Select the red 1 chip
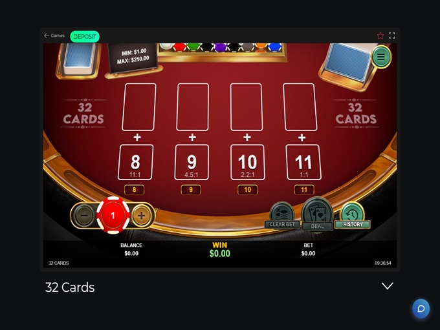440x330 pixels. [113, 215]
